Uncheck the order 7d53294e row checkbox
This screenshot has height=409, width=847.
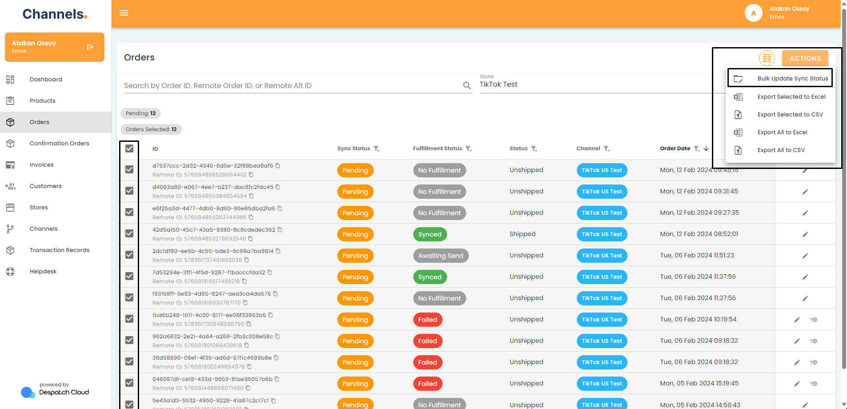[129, 276]
